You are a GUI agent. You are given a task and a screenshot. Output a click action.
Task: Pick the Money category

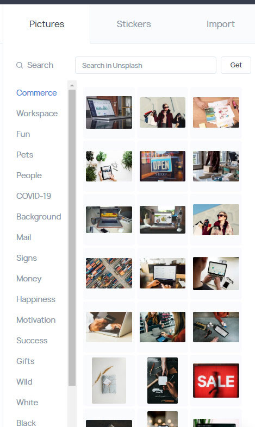point(29,279)
